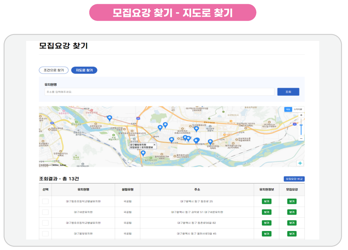The image size is (348, 250).
Task: Switch the map to 스카이뷰 mode
Action: pyautogui.click(x=298, y=109)
